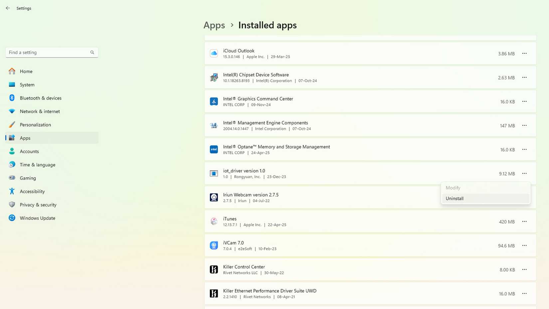
Task: Open the ellipsis menu for iTunes
Action: coord(525,221)
